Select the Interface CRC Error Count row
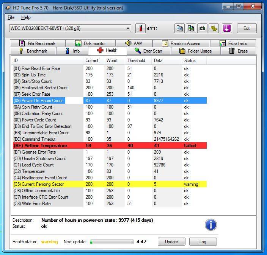The image size is (267, 255). coord(110,197)
